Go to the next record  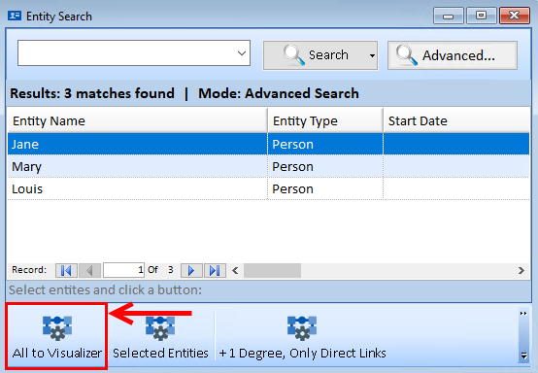(x=191, y=270)
